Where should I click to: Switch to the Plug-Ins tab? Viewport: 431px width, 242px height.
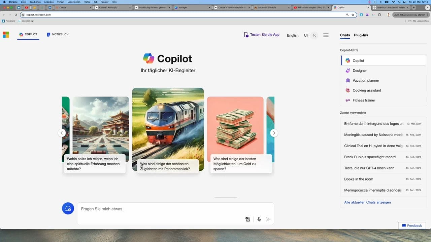(361, 35)
